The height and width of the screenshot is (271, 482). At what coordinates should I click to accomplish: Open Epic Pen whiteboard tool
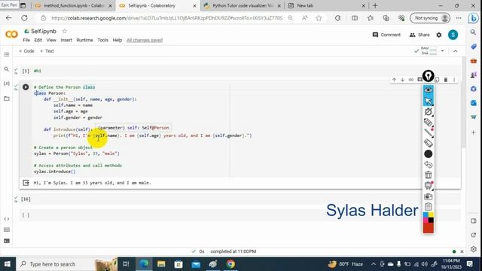click(x=429, y=186)
